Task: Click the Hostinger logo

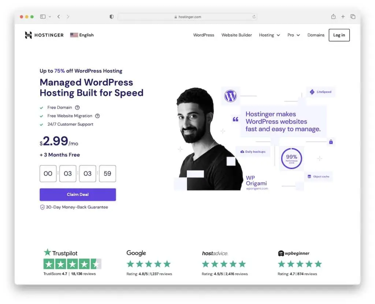Action: 44,35
